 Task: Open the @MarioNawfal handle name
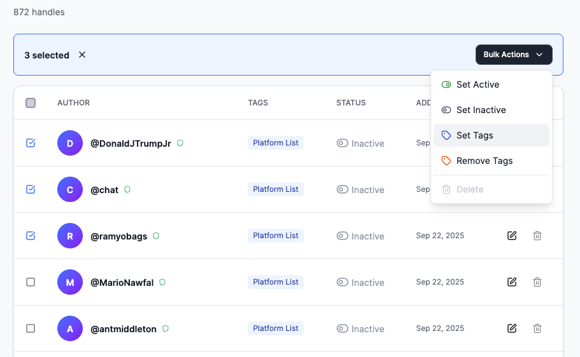click(x=122, y=283)
